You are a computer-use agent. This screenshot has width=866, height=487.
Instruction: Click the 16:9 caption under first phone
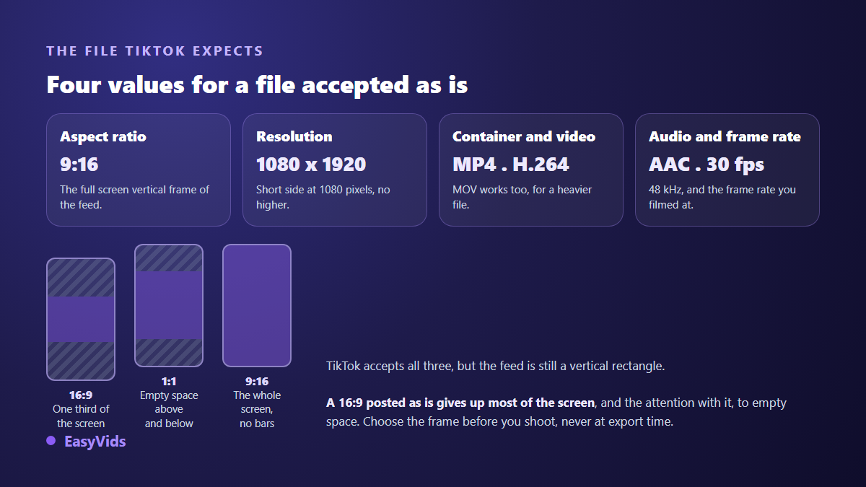point(81,395)
